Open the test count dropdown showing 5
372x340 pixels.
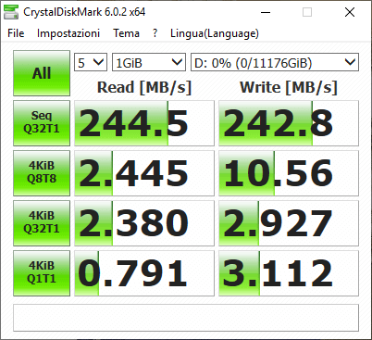(91, 62)
